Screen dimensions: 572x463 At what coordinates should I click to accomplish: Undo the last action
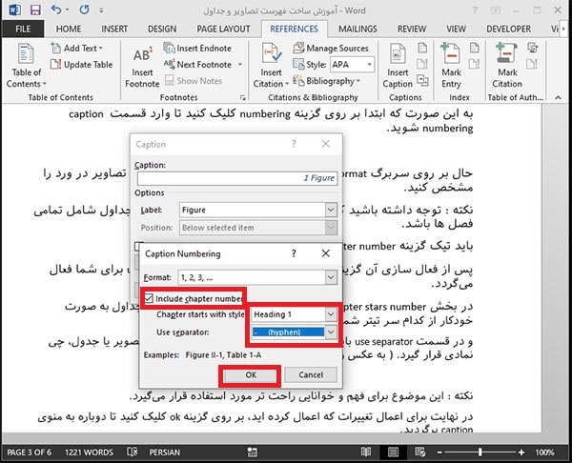tap(56, 10)
